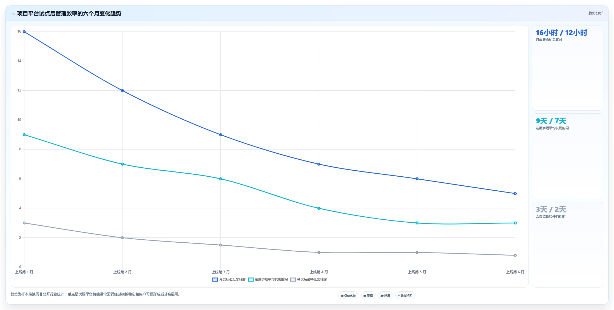Image resolution: width=614 pixels, height=310 pixels.
Task: Pick the gray data point at 上线第 6 月
Action: coord(515,255)
